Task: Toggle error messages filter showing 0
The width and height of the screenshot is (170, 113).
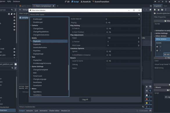Action: [x=148, y=99]
